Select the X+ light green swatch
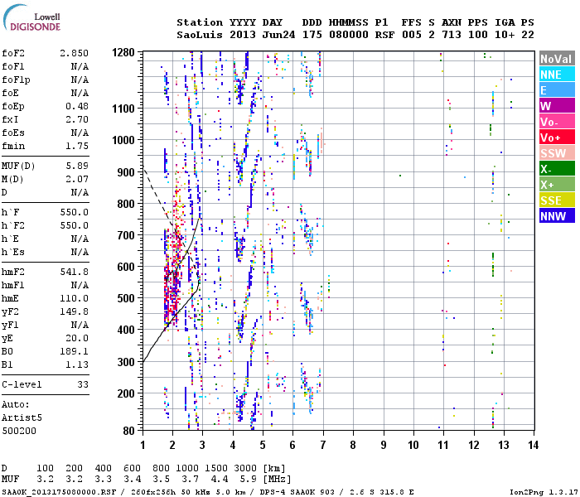 (x=557, y=185)
